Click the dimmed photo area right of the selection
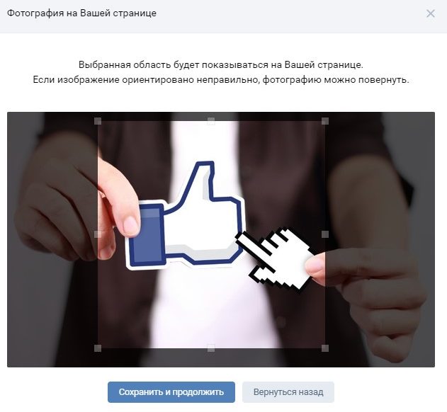This screenshot has height=412, width=447. (x=380, y=239)
